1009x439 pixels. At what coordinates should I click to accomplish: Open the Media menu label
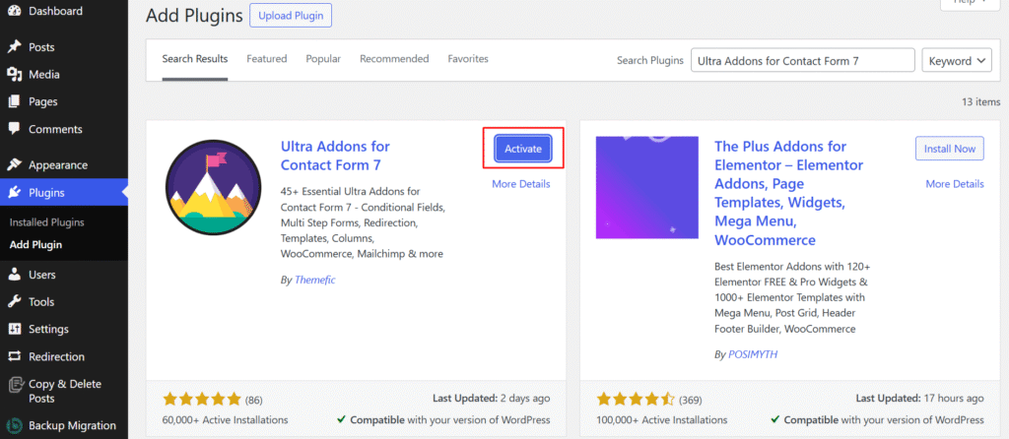pos(44,75)
